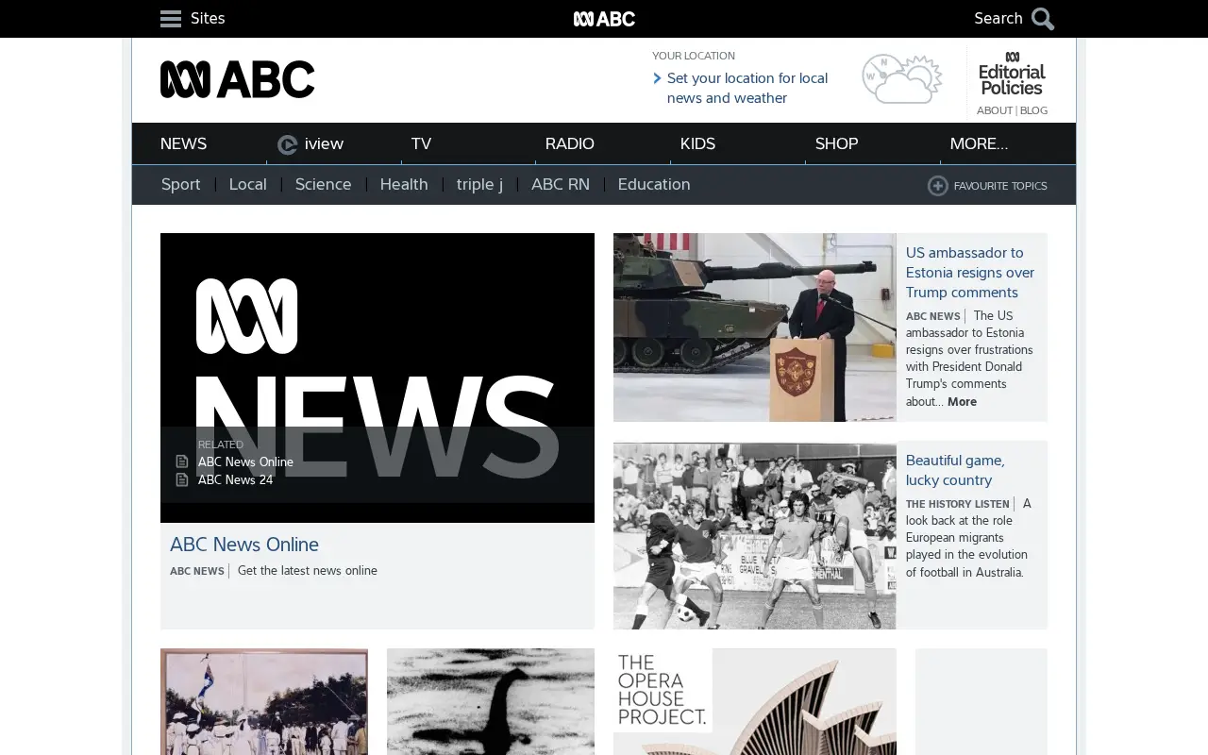The height and width of the screenshot is (755, 1208).
Task: Click the black-and-white football match photo
Action: pyautogui.click(x=755, y=535)
